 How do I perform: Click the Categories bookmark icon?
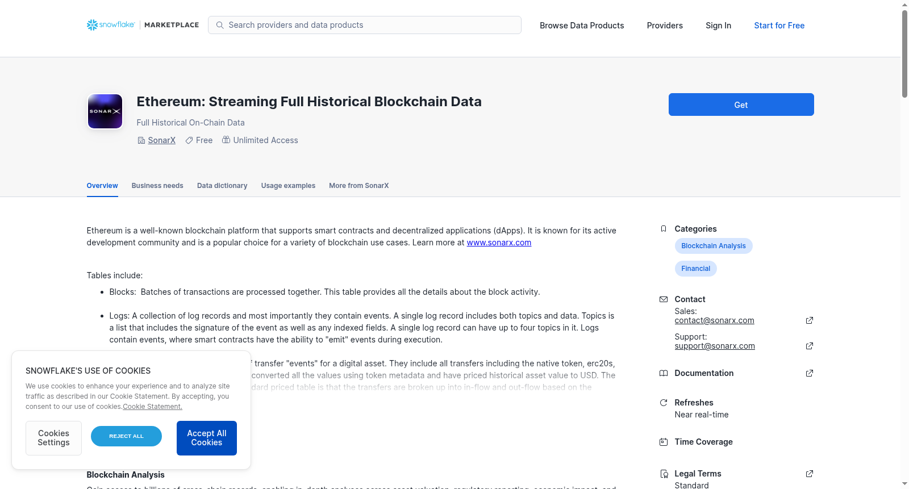coord(663,229)
